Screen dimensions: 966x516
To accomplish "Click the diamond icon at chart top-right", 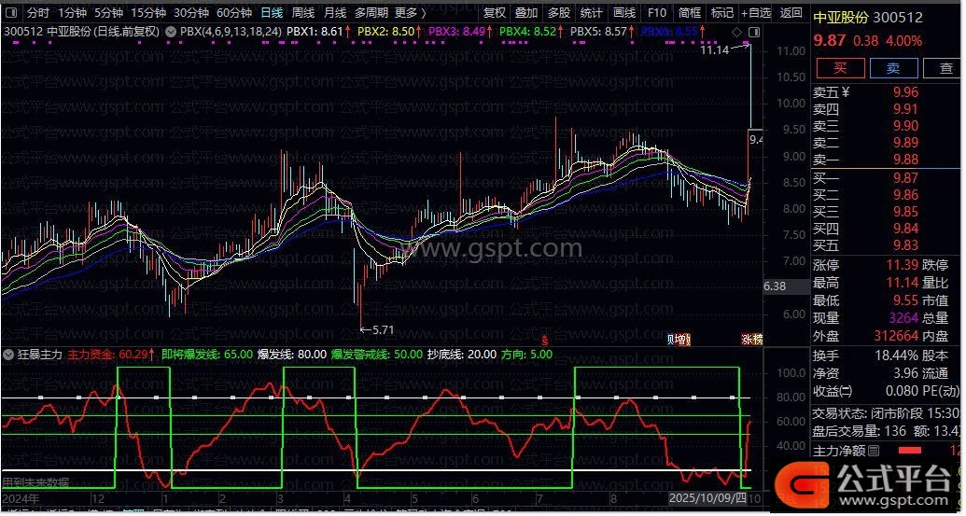I will click(737, 32).
